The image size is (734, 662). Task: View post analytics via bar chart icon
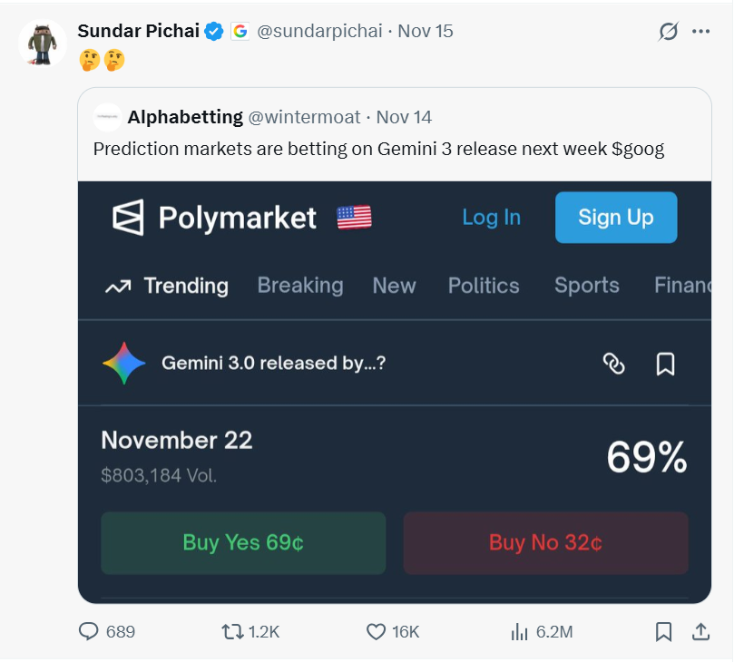pos(519,632)
